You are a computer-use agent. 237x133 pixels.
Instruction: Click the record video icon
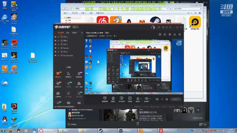157,99
